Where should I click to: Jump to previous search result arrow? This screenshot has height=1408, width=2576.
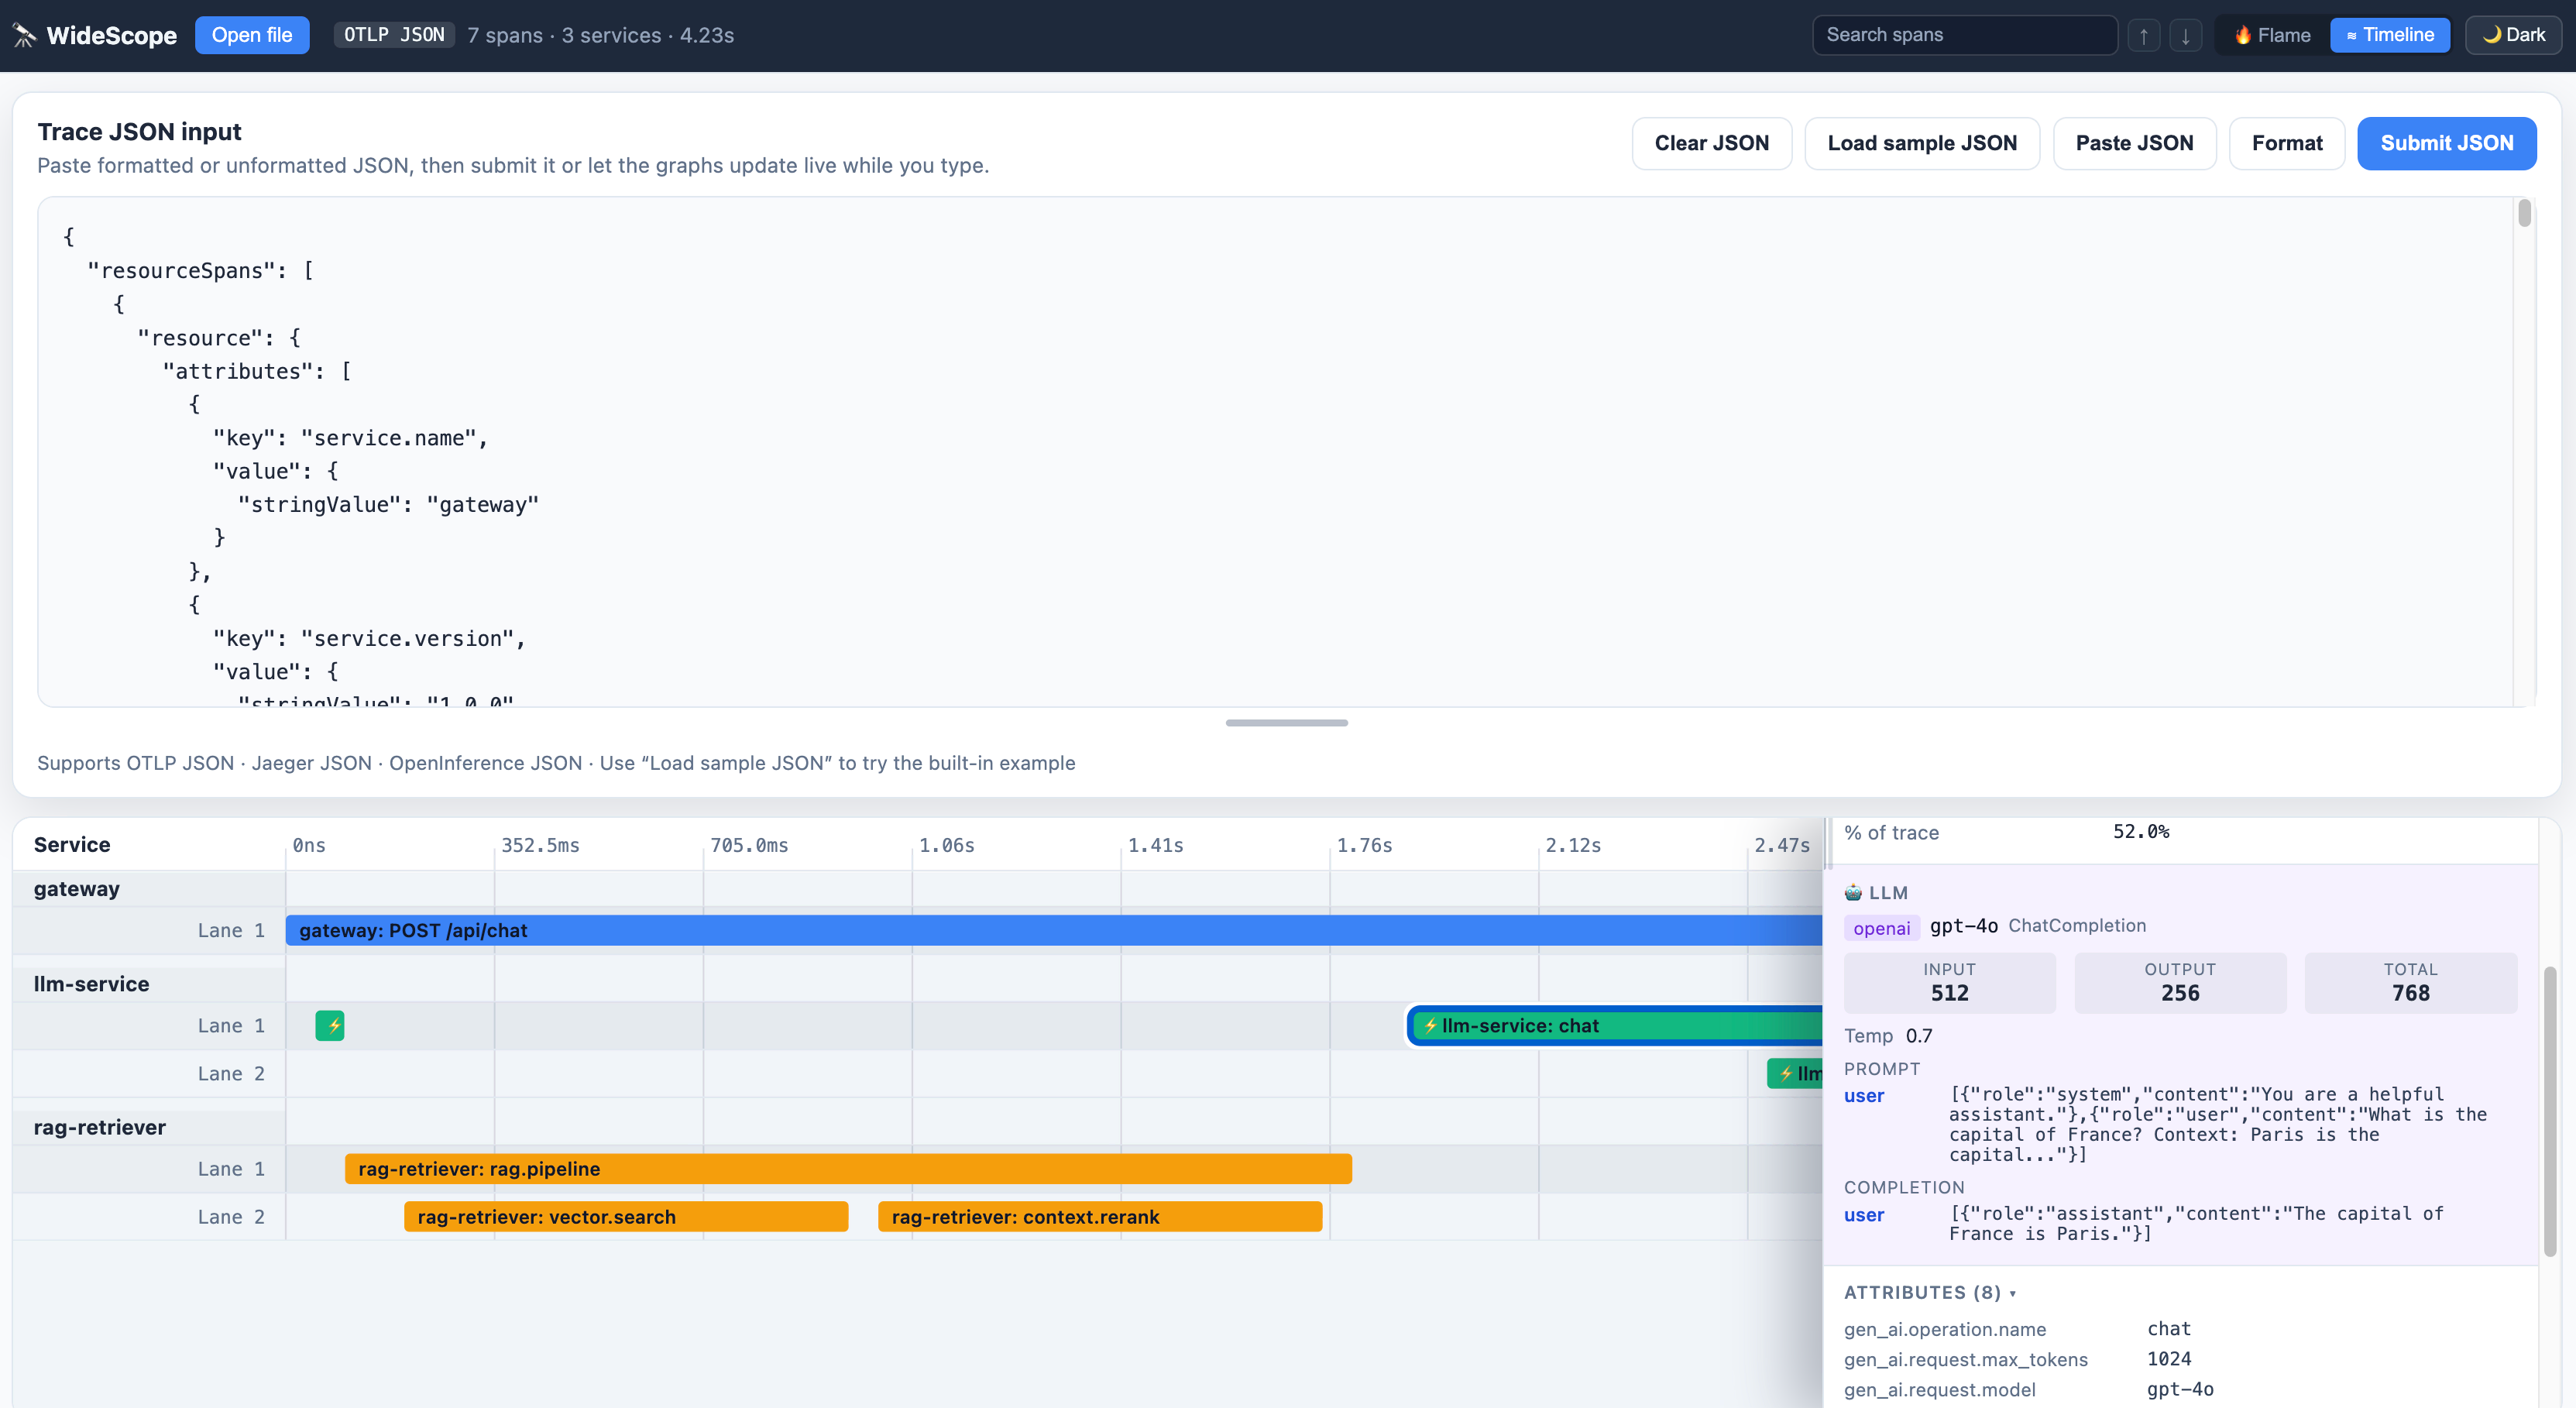coord(2143,35)
